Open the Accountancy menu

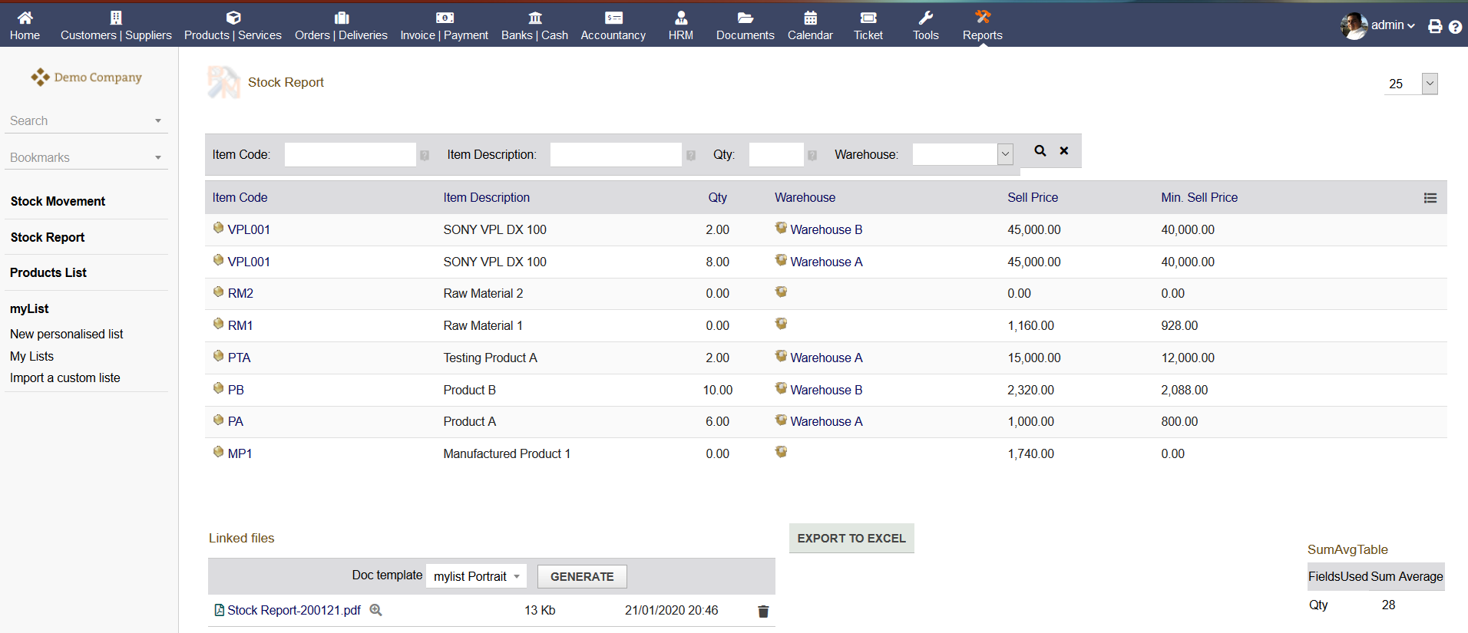[x=613, y=25]
